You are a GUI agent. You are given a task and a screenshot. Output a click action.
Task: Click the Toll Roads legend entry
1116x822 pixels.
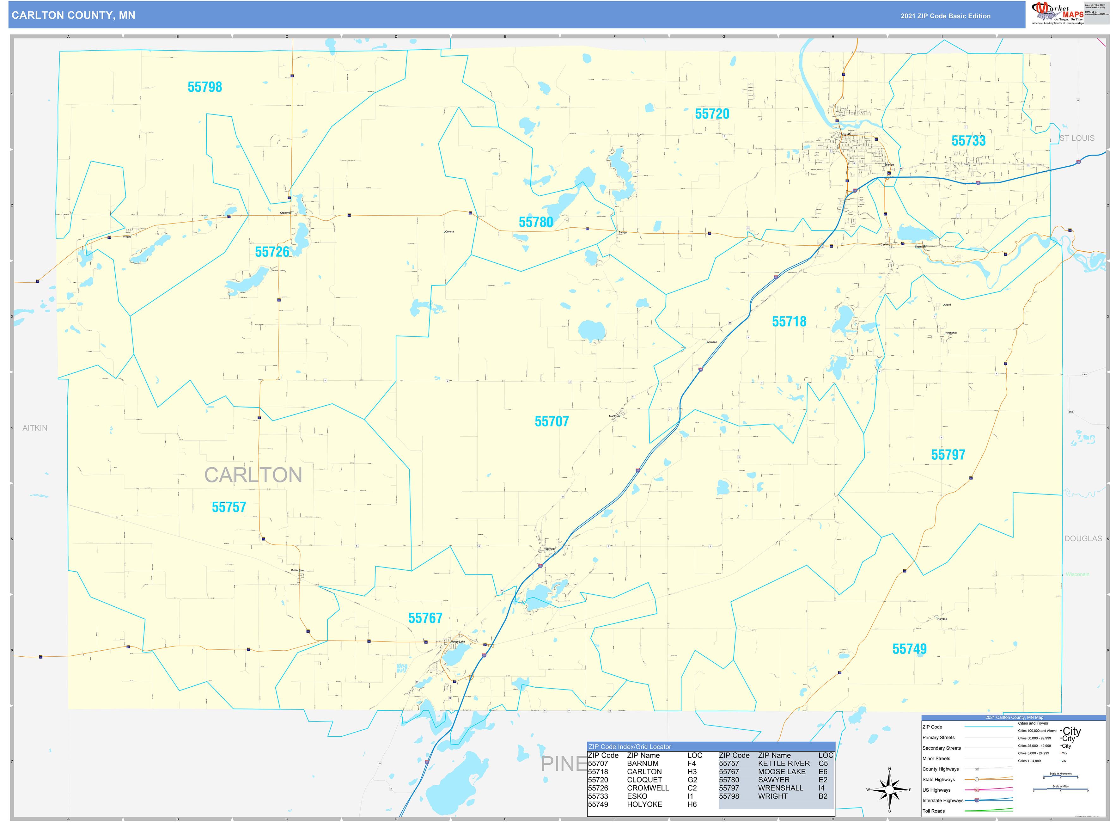click(934, 811)
